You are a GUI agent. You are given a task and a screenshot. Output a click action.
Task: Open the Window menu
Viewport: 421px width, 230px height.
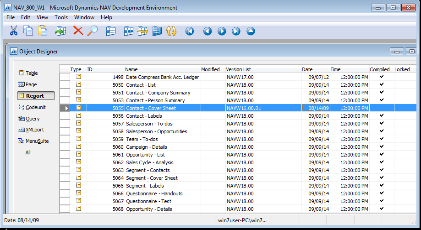coord(84,17)
